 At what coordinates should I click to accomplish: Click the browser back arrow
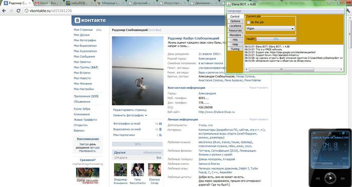(x=4, y=11)
